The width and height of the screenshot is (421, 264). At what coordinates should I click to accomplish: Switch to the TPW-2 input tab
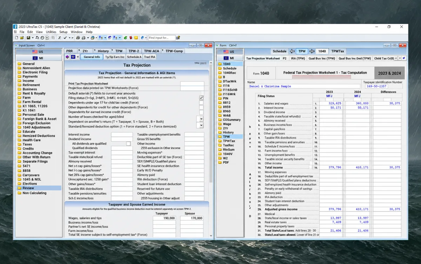click(134, 51)
